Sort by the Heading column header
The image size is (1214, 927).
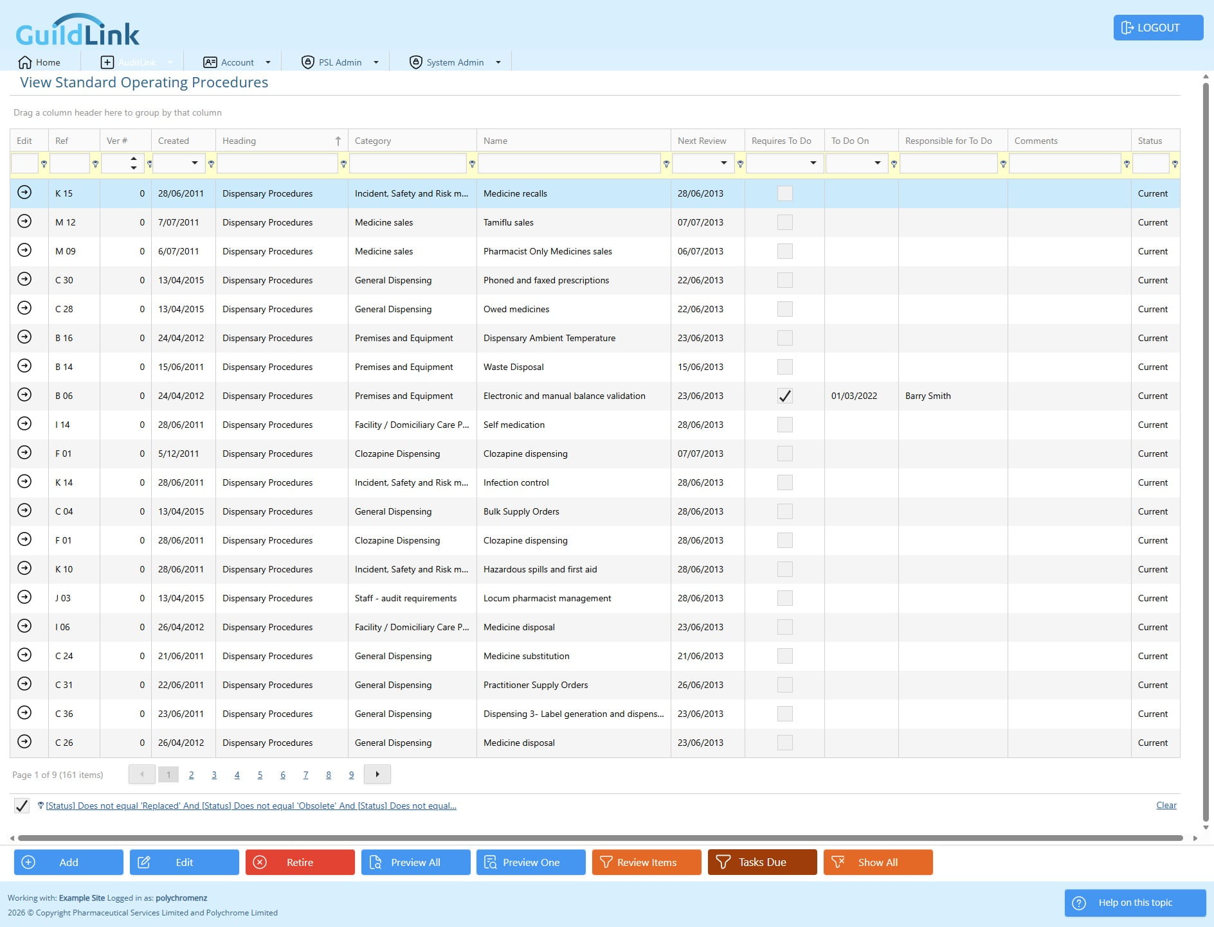click(282, 141)
